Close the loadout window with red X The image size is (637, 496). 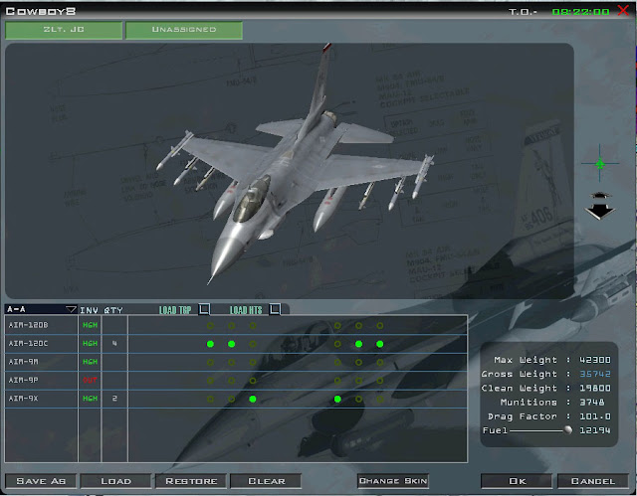click(623, 11)
